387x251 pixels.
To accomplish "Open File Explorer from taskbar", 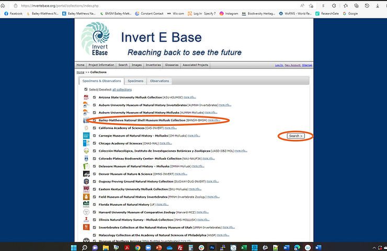I will click(106, 247).
